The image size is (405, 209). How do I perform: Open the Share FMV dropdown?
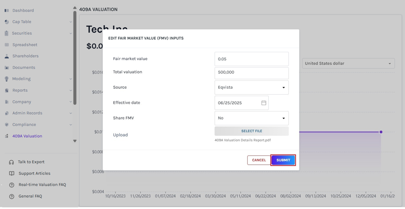click(x=252, y=118)
